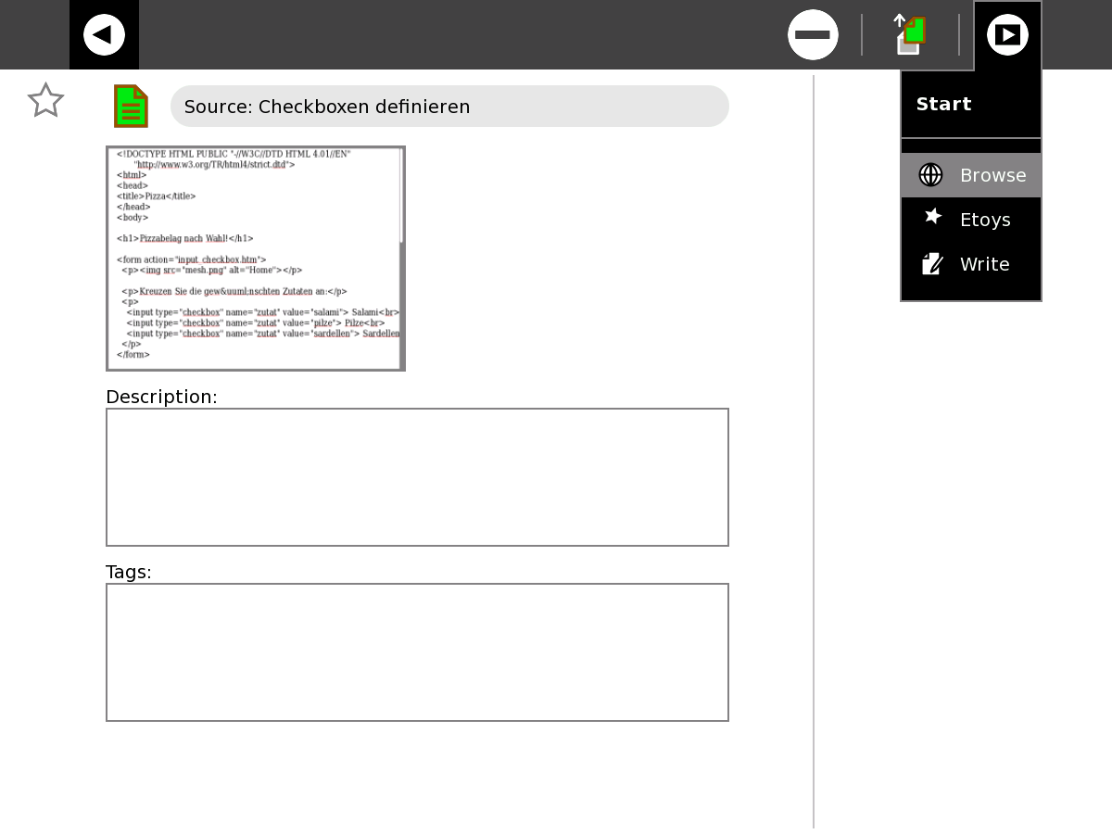Image resolution: width=1112 pixels, height=834 pixels.
Task: Toggle the favorite star for this entry
Action: pos(45,101)
